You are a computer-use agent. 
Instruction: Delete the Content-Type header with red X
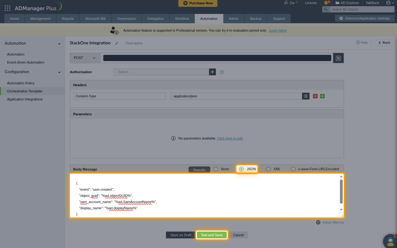coord(315,96)
